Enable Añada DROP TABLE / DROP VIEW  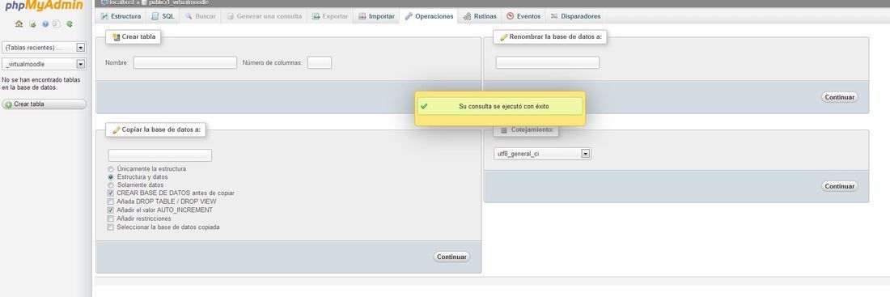[111, 202]
